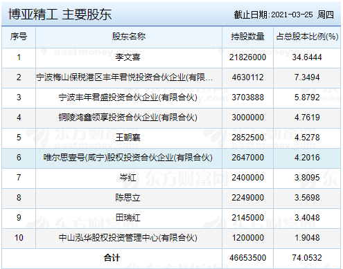Select shareholder name 王朝襄
The width and height of the screenshot is (343, 269).
(127, 138)
